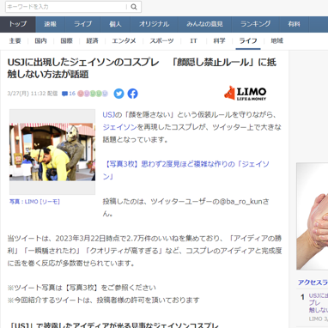Select the 個人 tab
This screenshot has width=328, height=328.
click(115, 24)
